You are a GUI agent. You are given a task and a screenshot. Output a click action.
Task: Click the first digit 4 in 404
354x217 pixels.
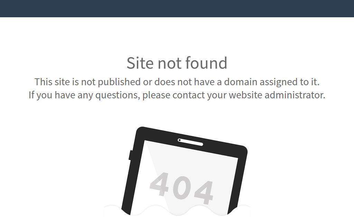point(160,184)
